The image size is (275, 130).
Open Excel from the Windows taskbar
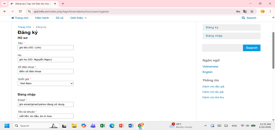(103, 126)
